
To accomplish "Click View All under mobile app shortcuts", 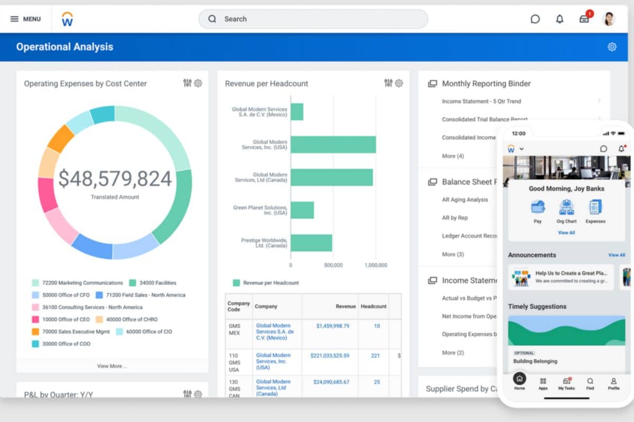I will (566, 233).
